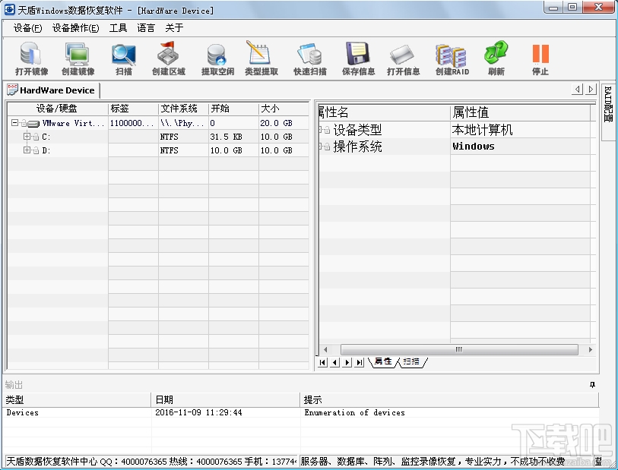Click the lock icon beside drive C:

36,137
